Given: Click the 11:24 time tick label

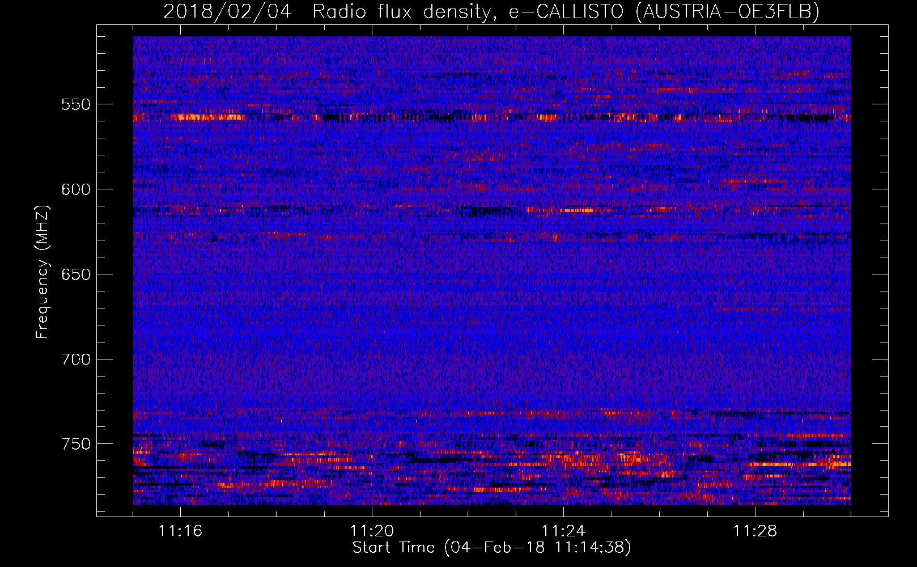Looking at the screenshot, I should (563, 531).
